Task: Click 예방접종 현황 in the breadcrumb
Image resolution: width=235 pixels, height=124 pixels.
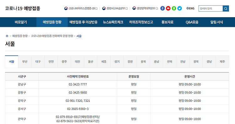Action: (20, 36)
